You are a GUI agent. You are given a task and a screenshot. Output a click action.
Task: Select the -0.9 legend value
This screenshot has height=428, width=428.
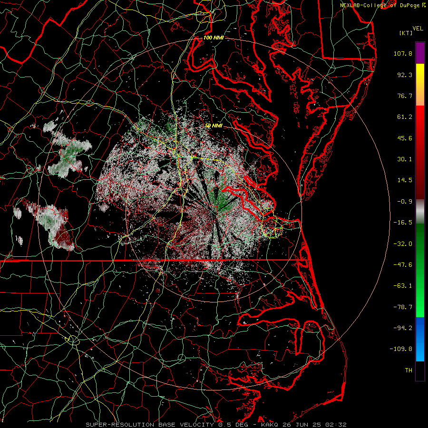tap(405, 202)
